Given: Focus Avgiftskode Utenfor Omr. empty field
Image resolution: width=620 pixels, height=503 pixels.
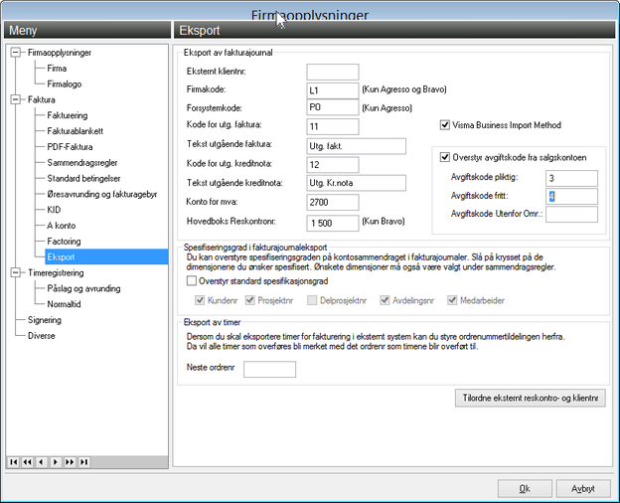Looking at the screenshot, I should (571, 215).
